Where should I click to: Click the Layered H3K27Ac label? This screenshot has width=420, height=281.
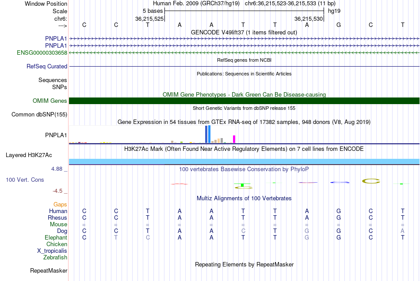(x=29, y=155)
